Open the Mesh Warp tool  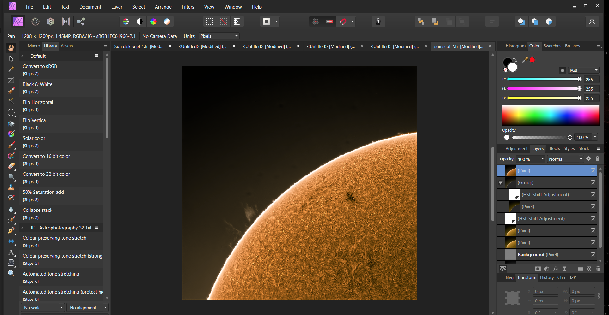coord(11,263)
